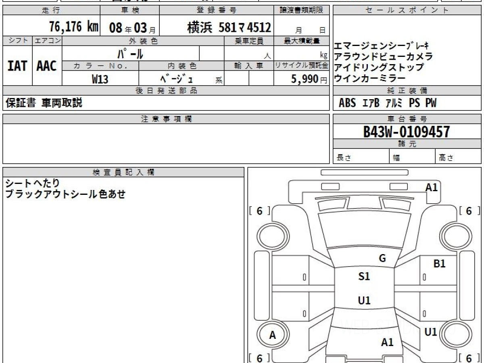Viewport: 484px width, 363px height.
Task: Click the 長さ dimension cell
Action: point(361,156)
